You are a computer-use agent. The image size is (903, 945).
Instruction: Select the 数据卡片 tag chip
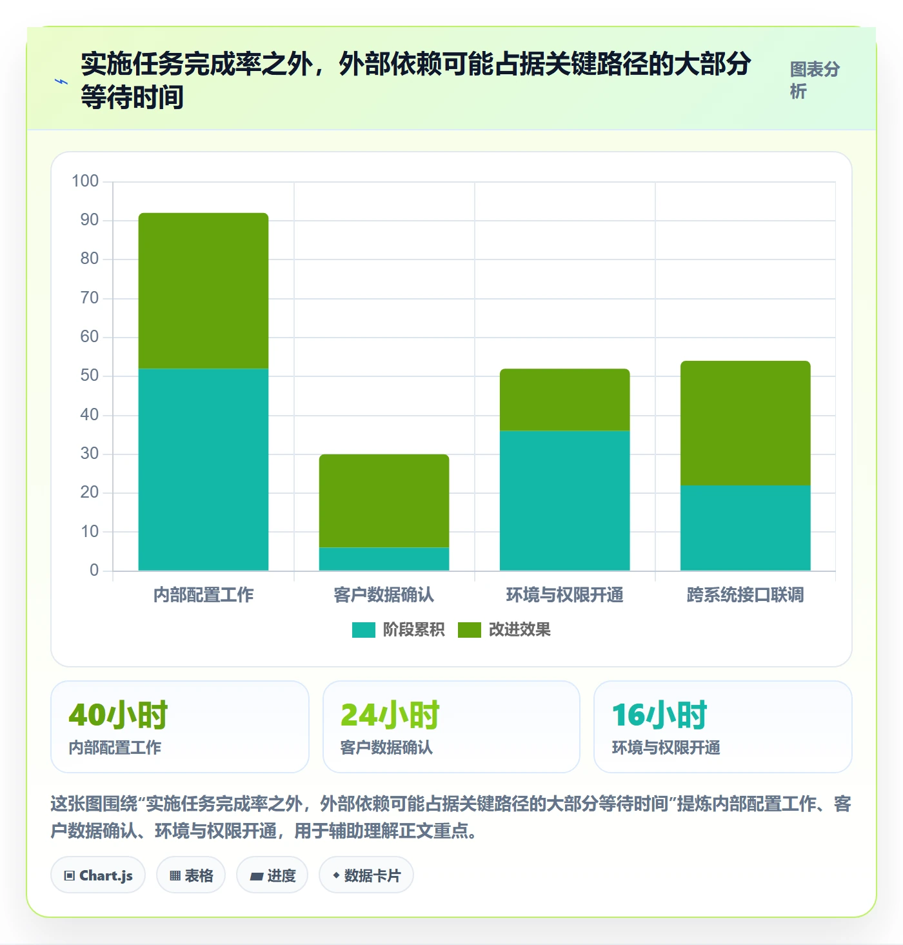(x=366, y=875)
